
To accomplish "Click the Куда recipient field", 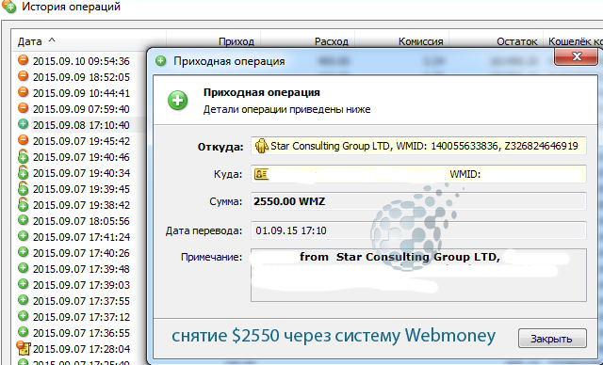I will click(418, 174).
